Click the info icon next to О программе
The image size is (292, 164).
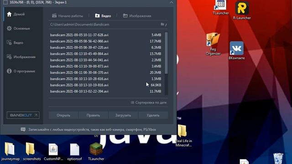(9, 71)
